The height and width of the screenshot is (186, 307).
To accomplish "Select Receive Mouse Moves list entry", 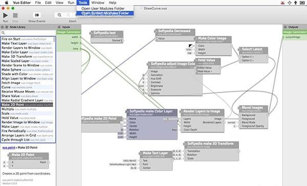I will (27, 92).
